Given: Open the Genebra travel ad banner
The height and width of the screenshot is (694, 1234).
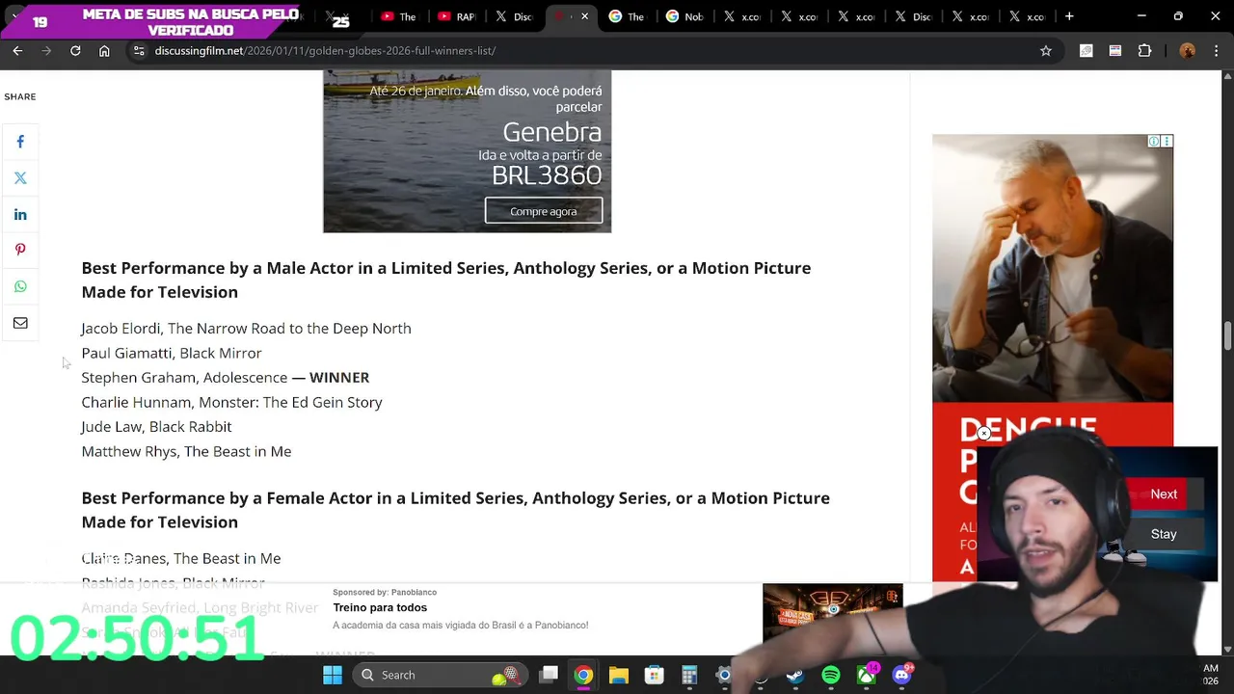Looking at the screenshot, I should (x=467, y=151).
